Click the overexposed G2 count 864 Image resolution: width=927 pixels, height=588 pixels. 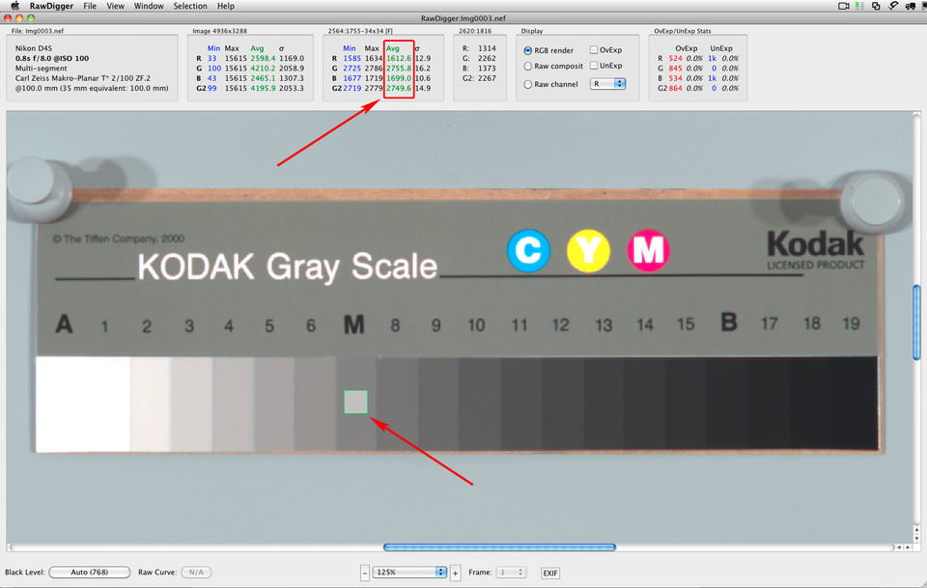[675, 88]
